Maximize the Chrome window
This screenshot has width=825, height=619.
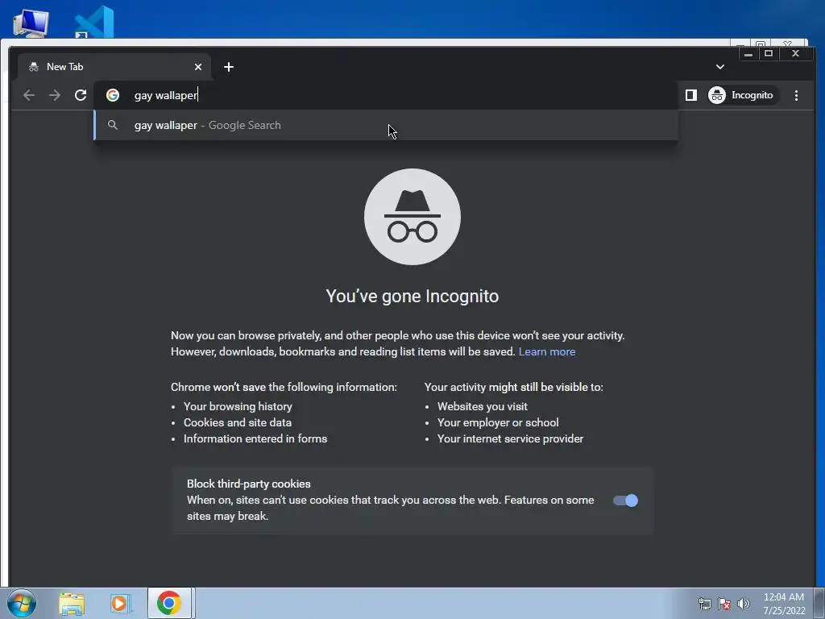pos(769,53)
